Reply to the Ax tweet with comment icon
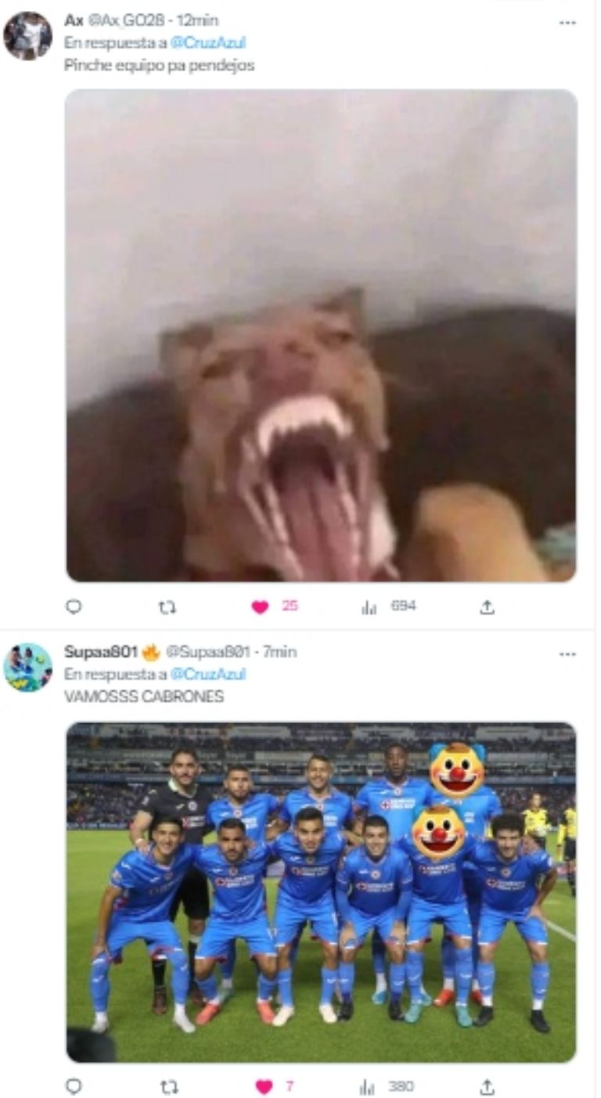601x1098 pixels. (x=74, y=607)
